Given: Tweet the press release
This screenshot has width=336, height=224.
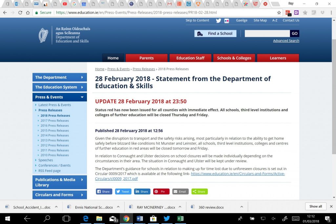Looking at the screenshot, I should pos(123,192).
